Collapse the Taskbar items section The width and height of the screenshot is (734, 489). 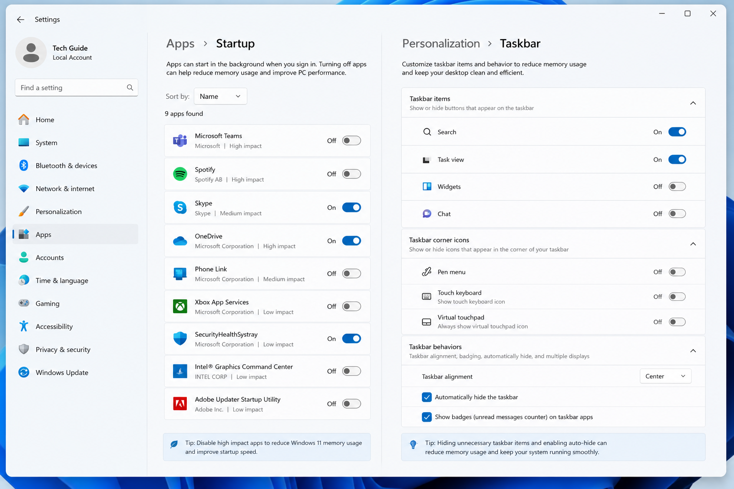pos(693,103)
